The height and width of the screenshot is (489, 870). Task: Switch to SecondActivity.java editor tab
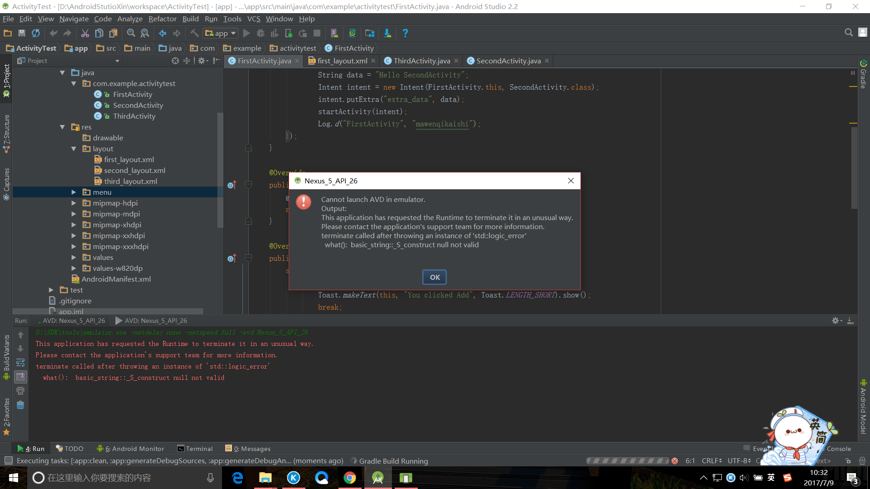click(508, 61)
